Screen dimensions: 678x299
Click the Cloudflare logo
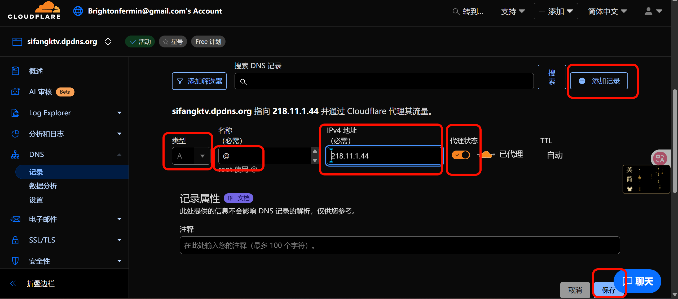[x=34, y=11]
